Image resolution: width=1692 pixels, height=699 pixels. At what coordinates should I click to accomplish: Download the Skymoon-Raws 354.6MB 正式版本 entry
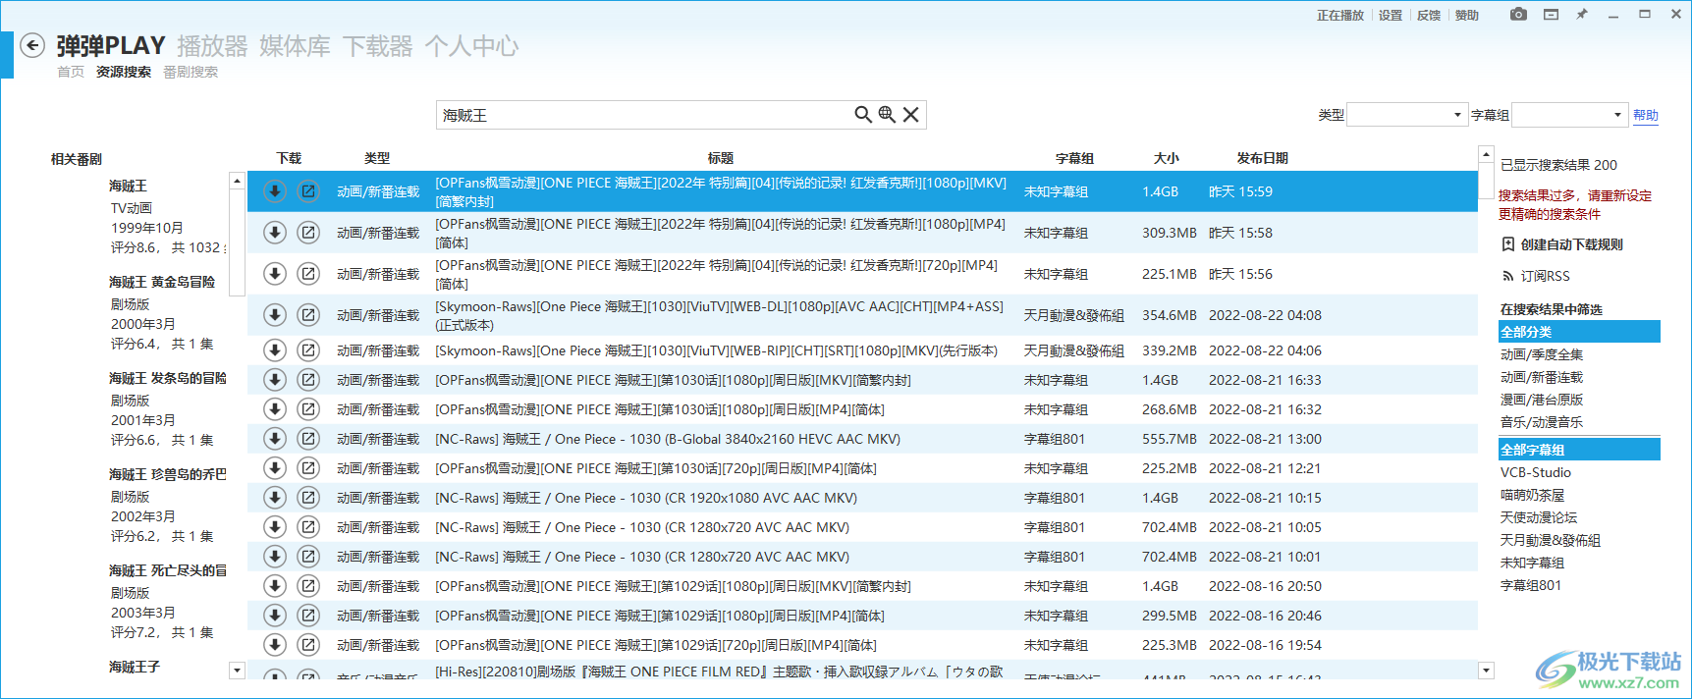[x=275, y=315]
